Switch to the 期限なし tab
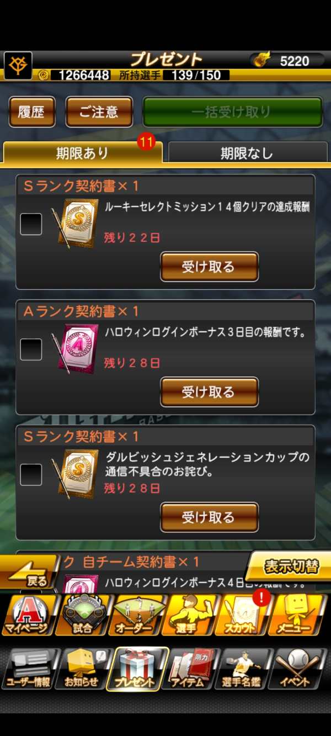 point(247,153)
